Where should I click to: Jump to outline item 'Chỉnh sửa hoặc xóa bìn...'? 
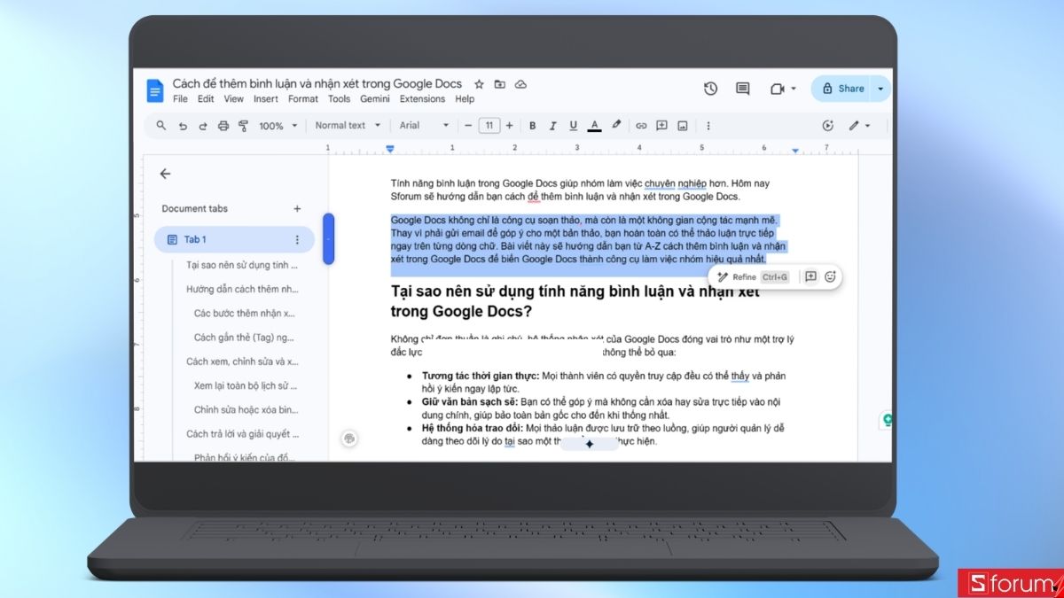(245, 410)
